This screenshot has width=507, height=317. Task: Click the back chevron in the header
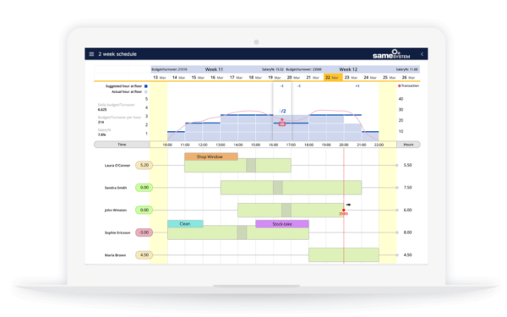point(422,54)
